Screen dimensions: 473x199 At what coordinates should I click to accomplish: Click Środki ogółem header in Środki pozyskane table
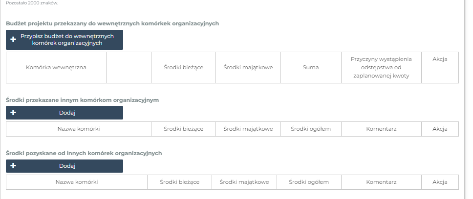pos(309,182)
